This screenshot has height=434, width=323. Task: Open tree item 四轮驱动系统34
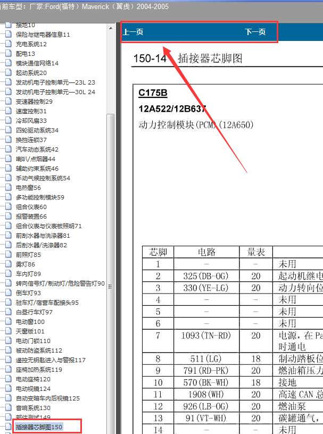coord(37,130)
